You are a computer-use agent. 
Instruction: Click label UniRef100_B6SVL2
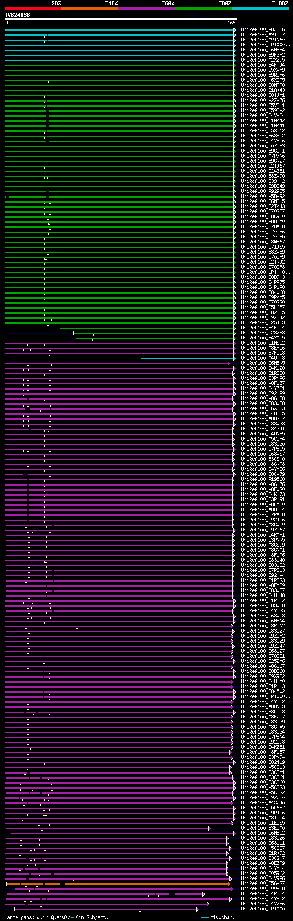(263, 136)
